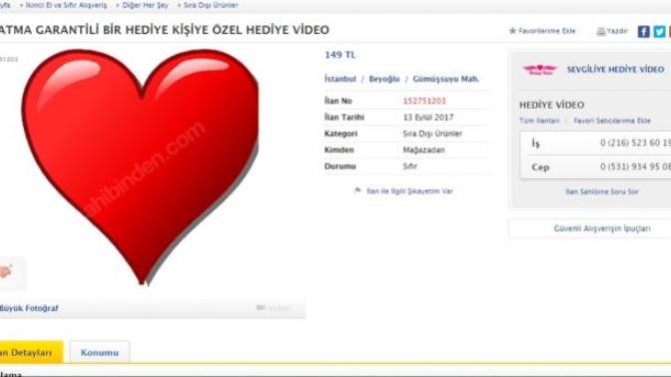671x377 pixels.
Task: Open the Diğer Her Şey breadcrumb
Action: [145, 5]
